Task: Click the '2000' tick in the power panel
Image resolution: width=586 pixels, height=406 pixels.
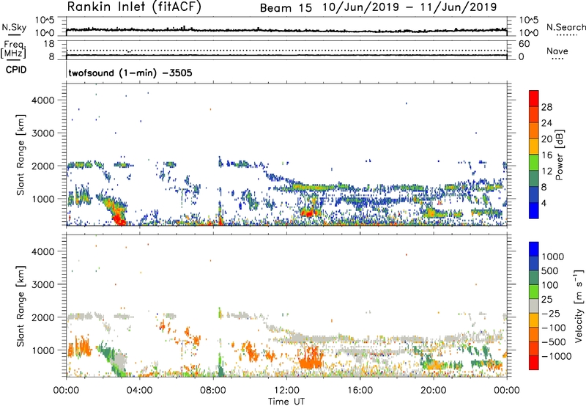Action: (43, 166)
